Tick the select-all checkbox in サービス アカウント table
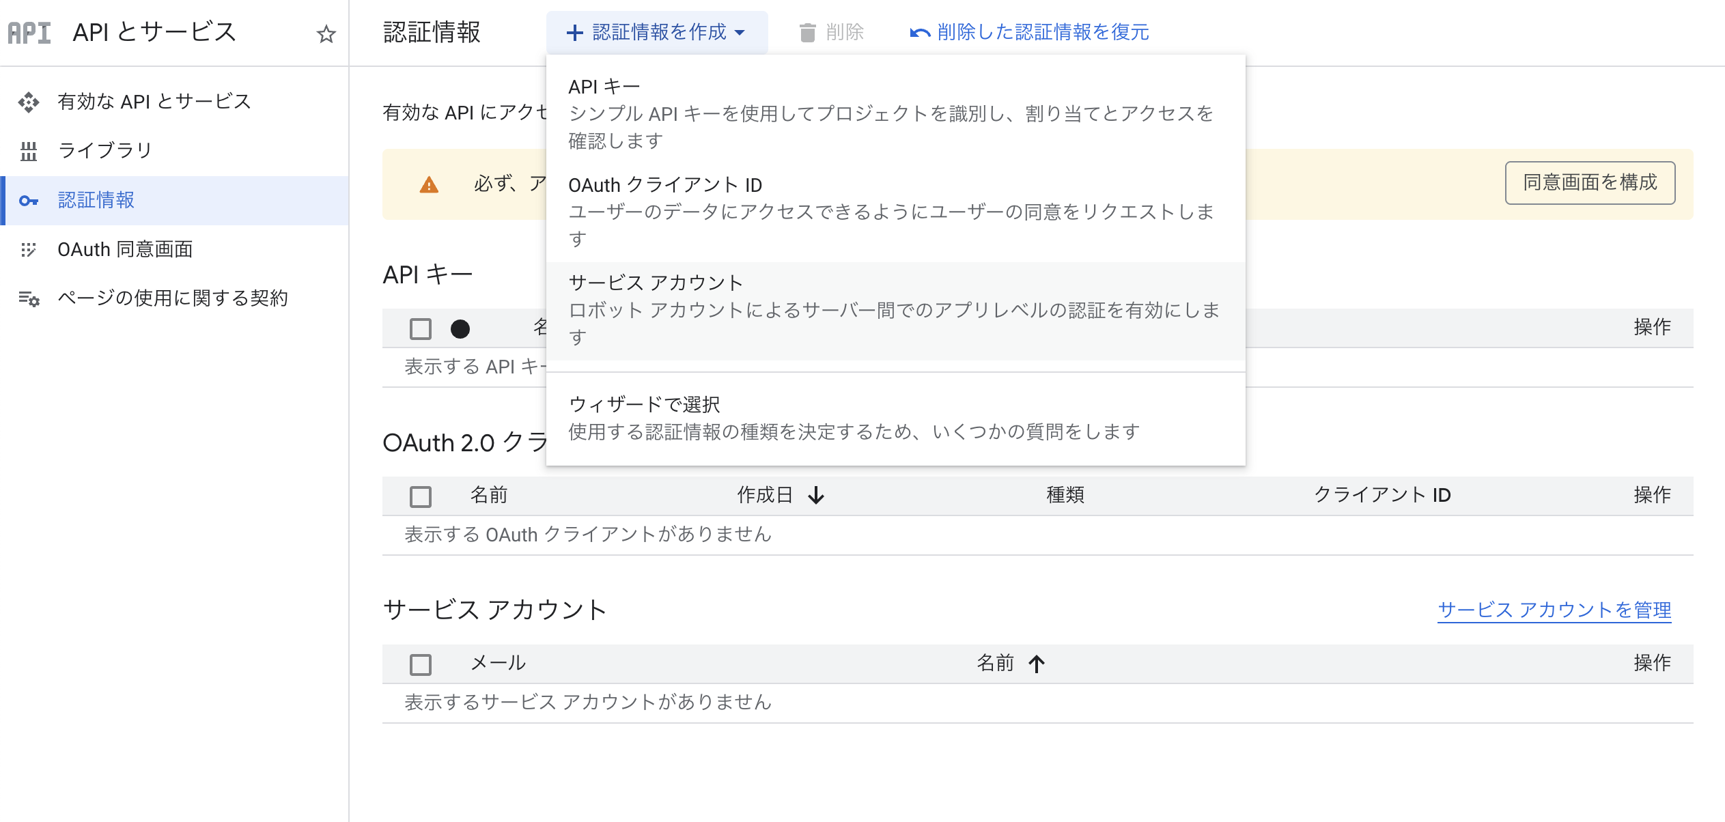Viewport: 1725px width, 822px height. 421,664
